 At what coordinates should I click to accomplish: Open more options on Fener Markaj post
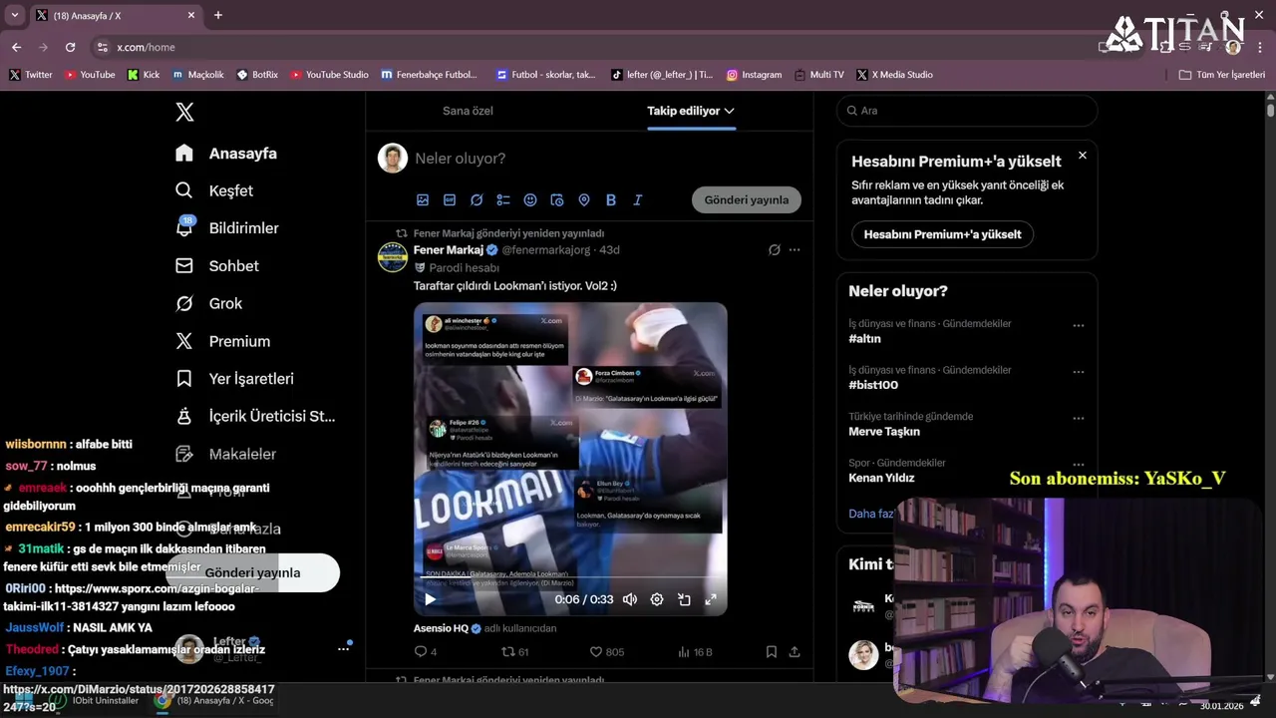pyautogui.click(x=795, y=249)
